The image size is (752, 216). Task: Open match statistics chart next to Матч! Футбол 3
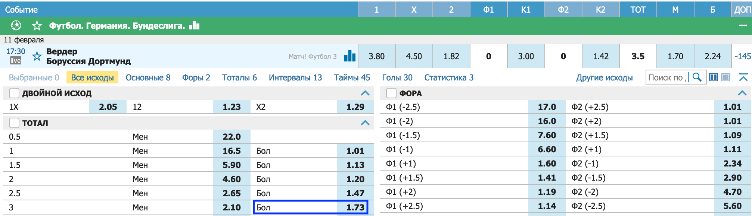tap(350, 56)
